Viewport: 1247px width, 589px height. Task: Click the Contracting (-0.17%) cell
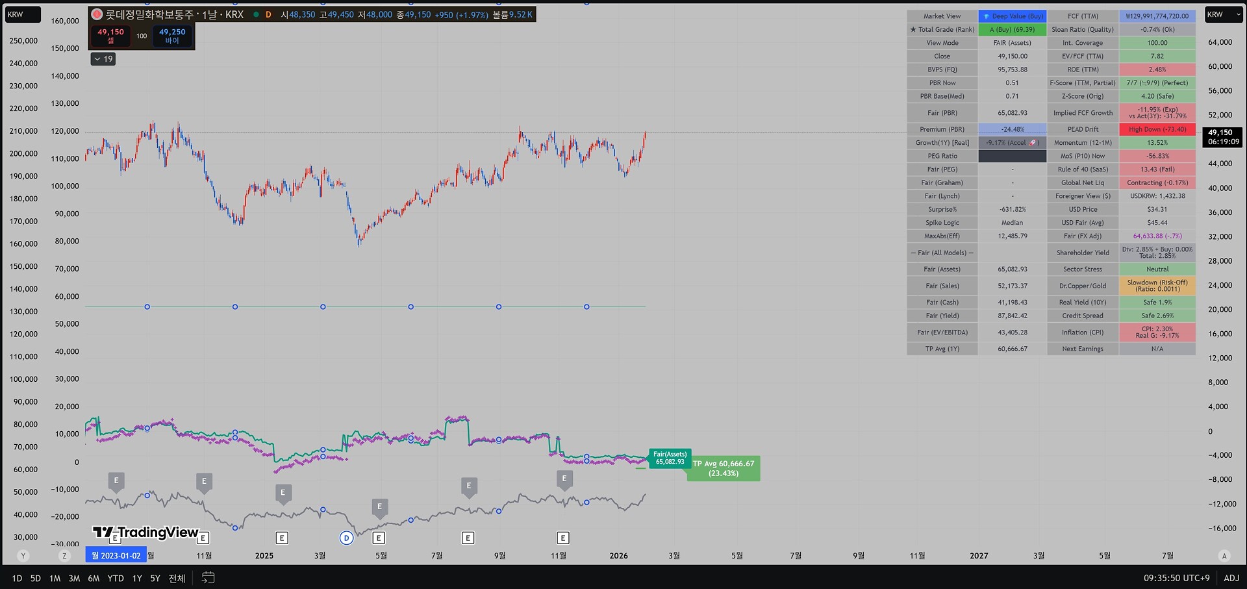coord(1157,182)
